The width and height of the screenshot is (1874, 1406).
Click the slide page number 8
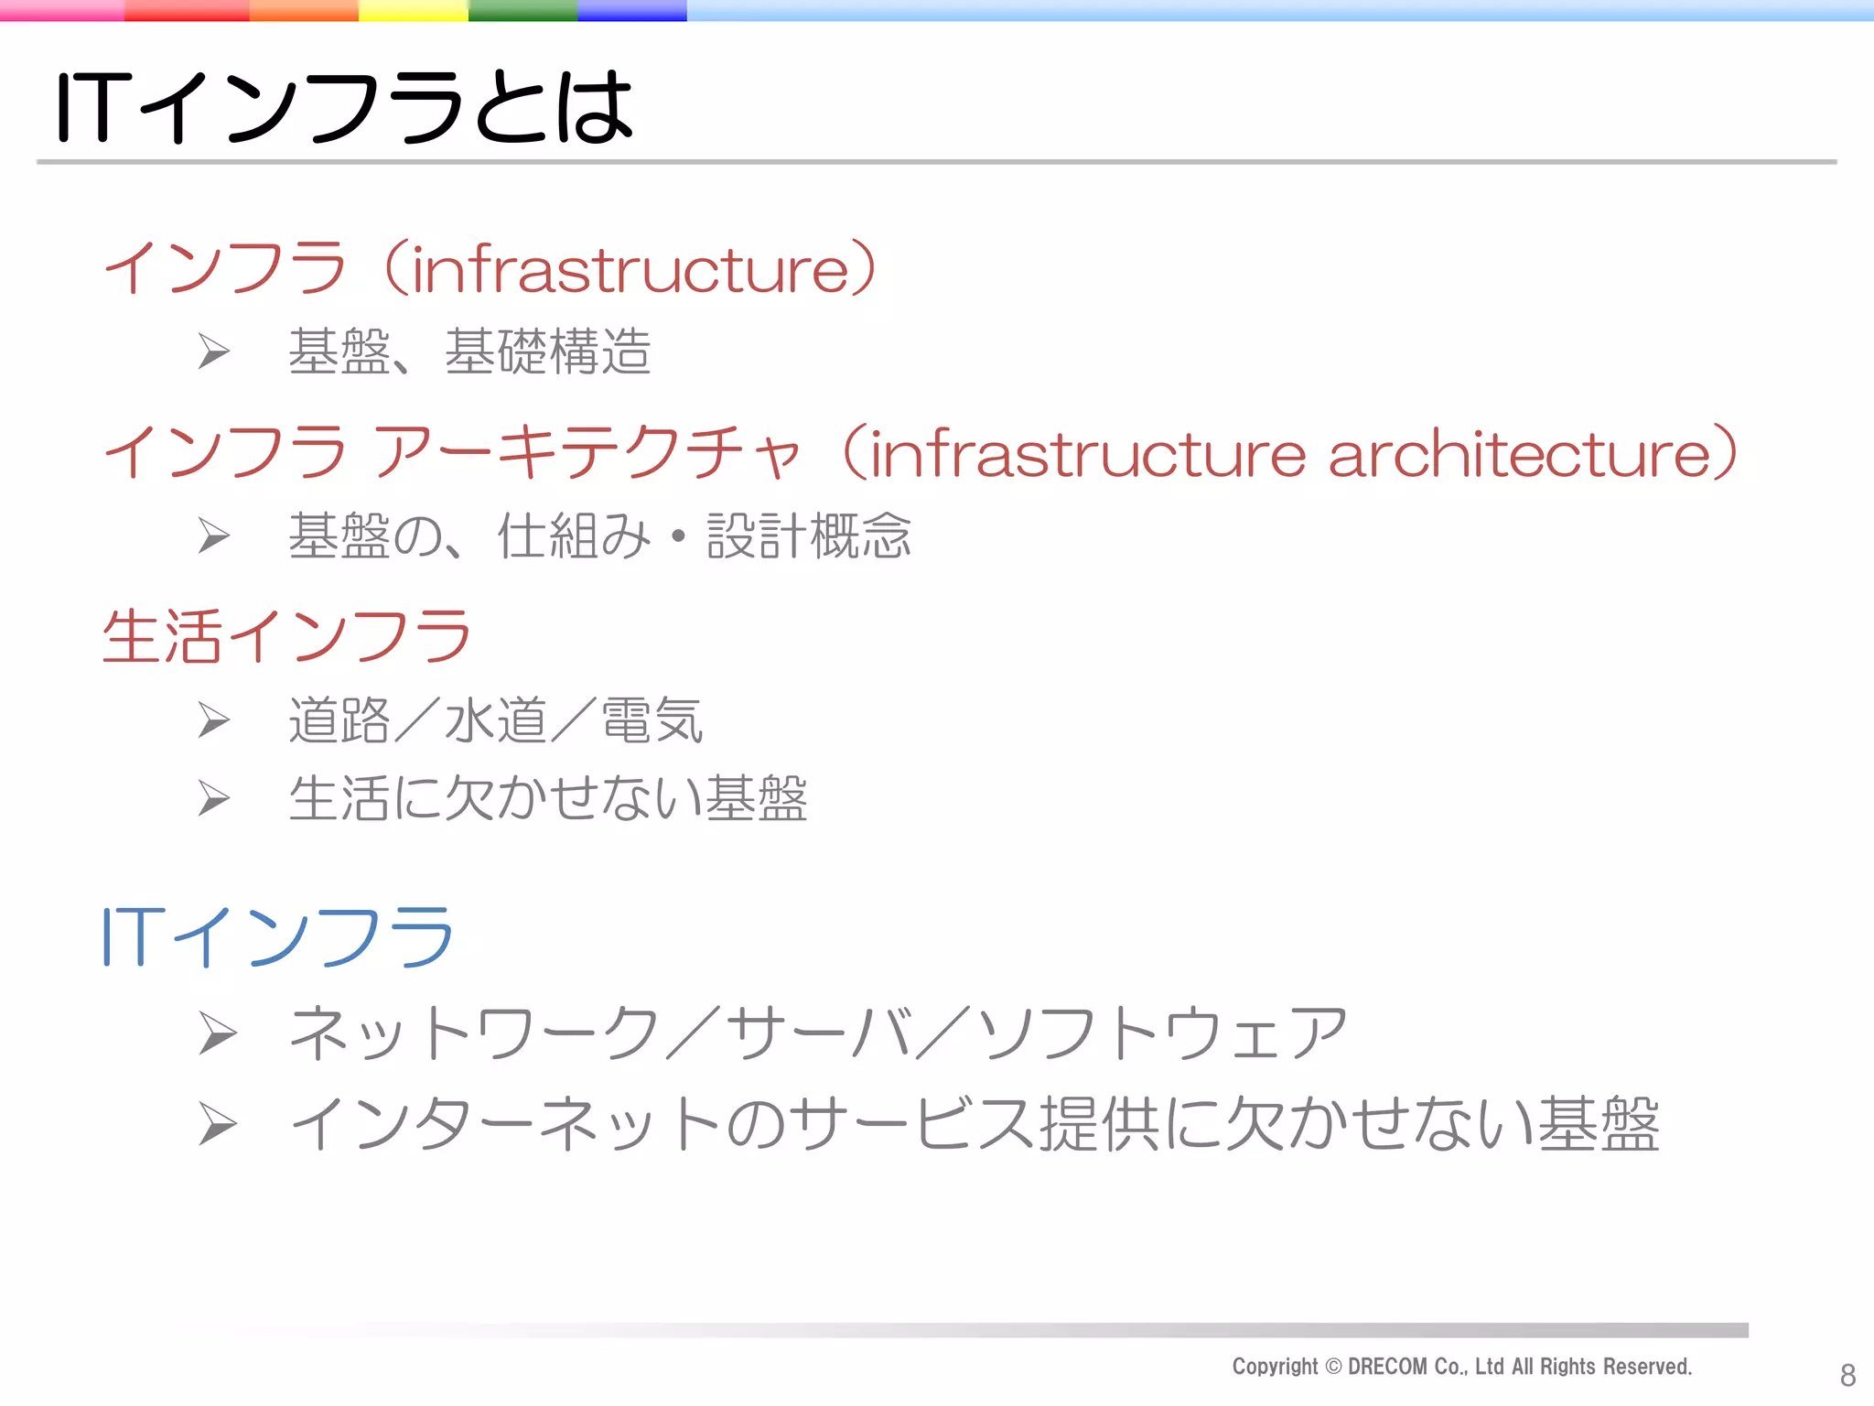(x=1847, y=1375)
